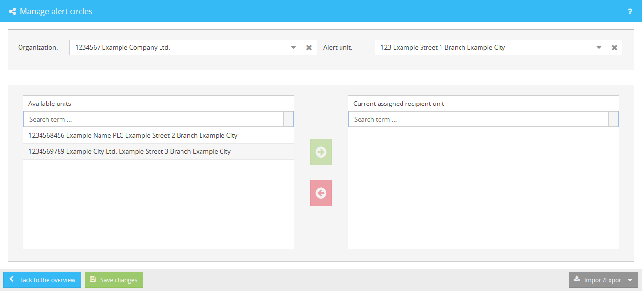Click the Alert unit field showing 123 Example Street
The width and height of the screenshot is (642, 291).
(x=483, y=48)
